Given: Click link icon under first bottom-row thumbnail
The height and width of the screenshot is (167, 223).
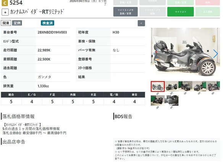Looking at the screenshot, I should 158,108.
